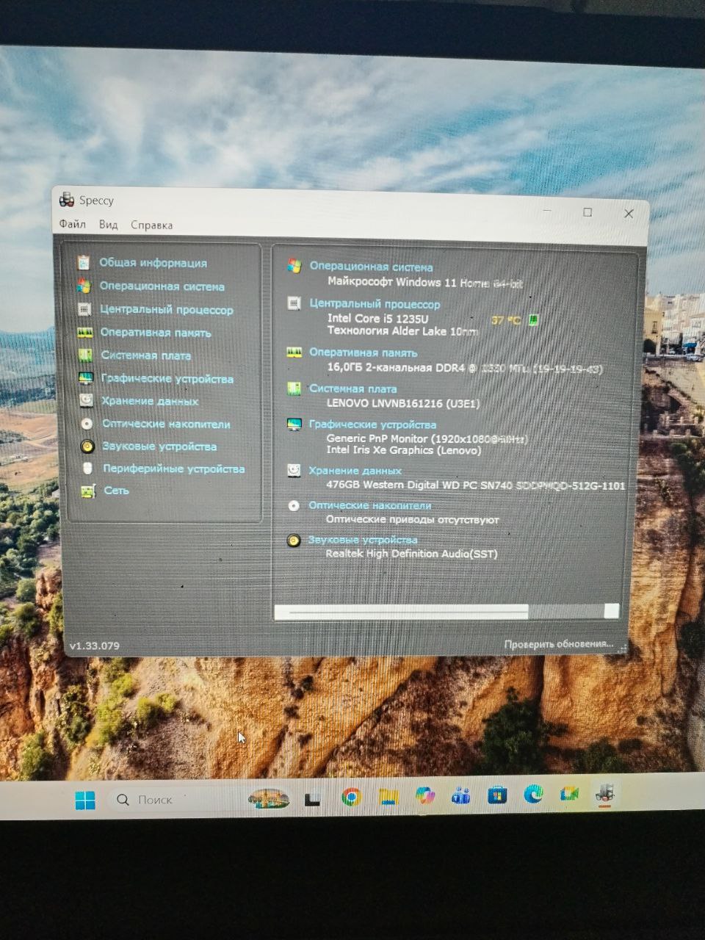Open the Вид menu
705x940 pixels.
pos(108,225)
